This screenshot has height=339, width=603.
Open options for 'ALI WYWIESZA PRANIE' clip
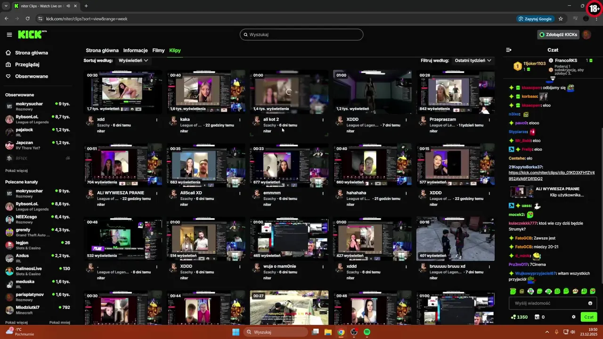tap(157, 193)
